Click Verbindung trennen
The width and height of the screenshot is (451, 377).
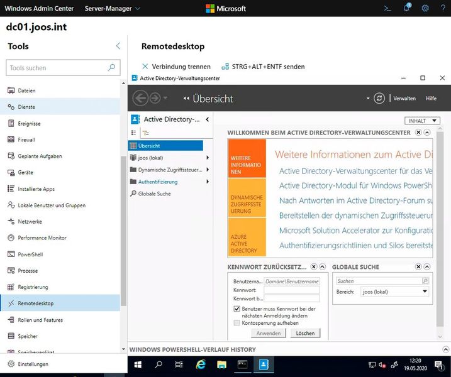pos(176,67)
